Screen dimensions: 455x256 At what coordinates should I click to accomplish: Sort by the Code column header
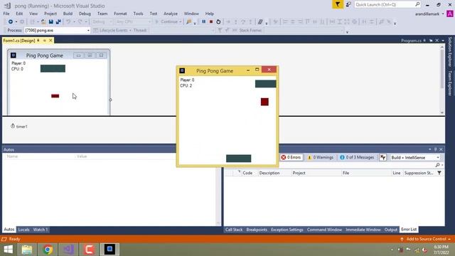pyautogui.click(x=247, y=173)
